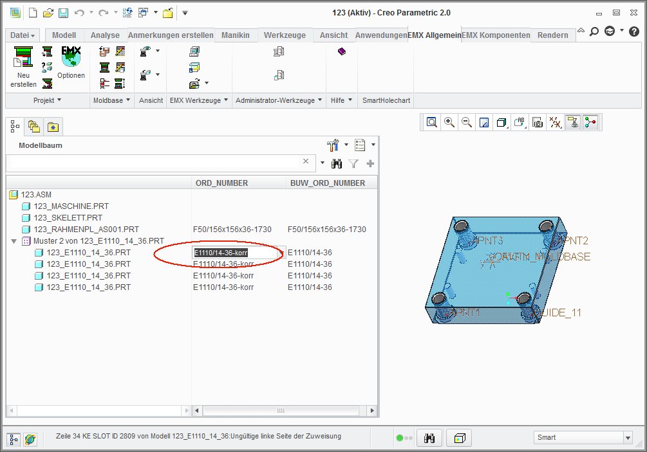Viewport: 647px width, 452px height.
Task: Switch to the Rendern tab
Action: (x=553, y=35)
